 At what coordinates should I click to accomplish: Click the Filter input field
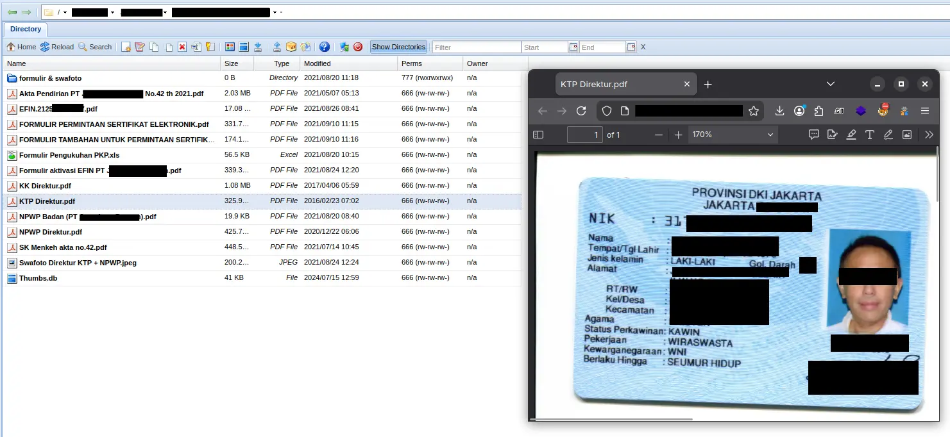(x=477, y=47)
